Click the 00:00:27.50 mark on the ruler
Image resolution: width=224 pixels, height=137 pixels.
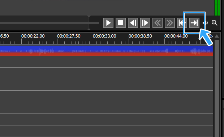(x=69, y=36)
